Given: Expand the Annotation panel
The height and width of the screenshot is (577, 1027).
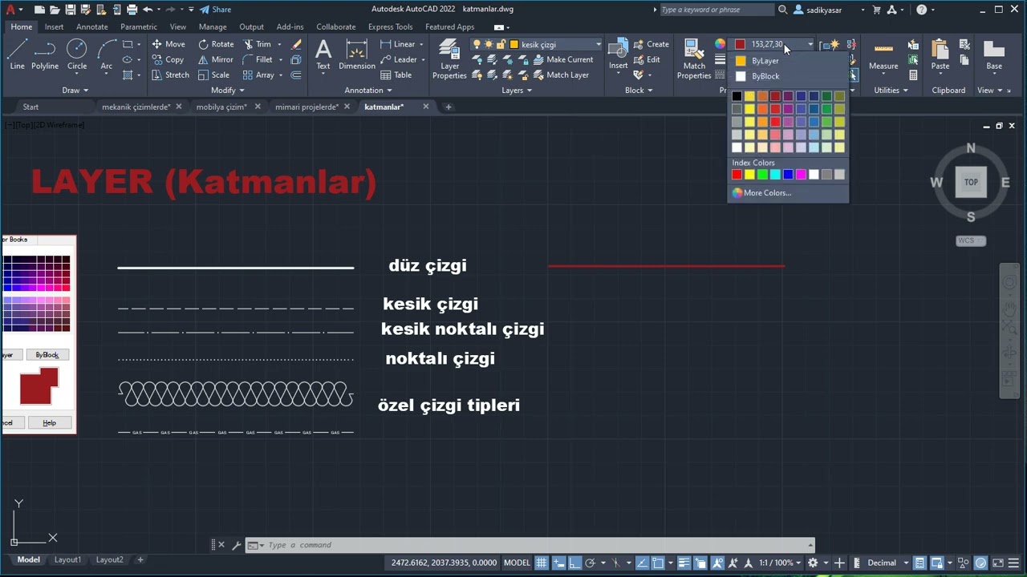Looking at the screenshot, I should tap(368, 91).
